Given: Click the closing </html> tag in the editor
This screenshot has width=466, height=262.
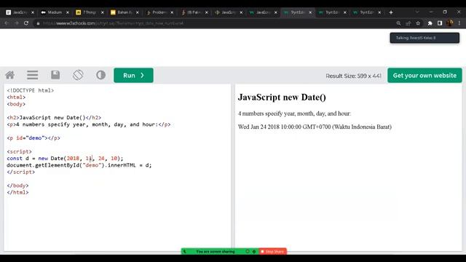Looking at the screenshot, I should tap(17, 192).
